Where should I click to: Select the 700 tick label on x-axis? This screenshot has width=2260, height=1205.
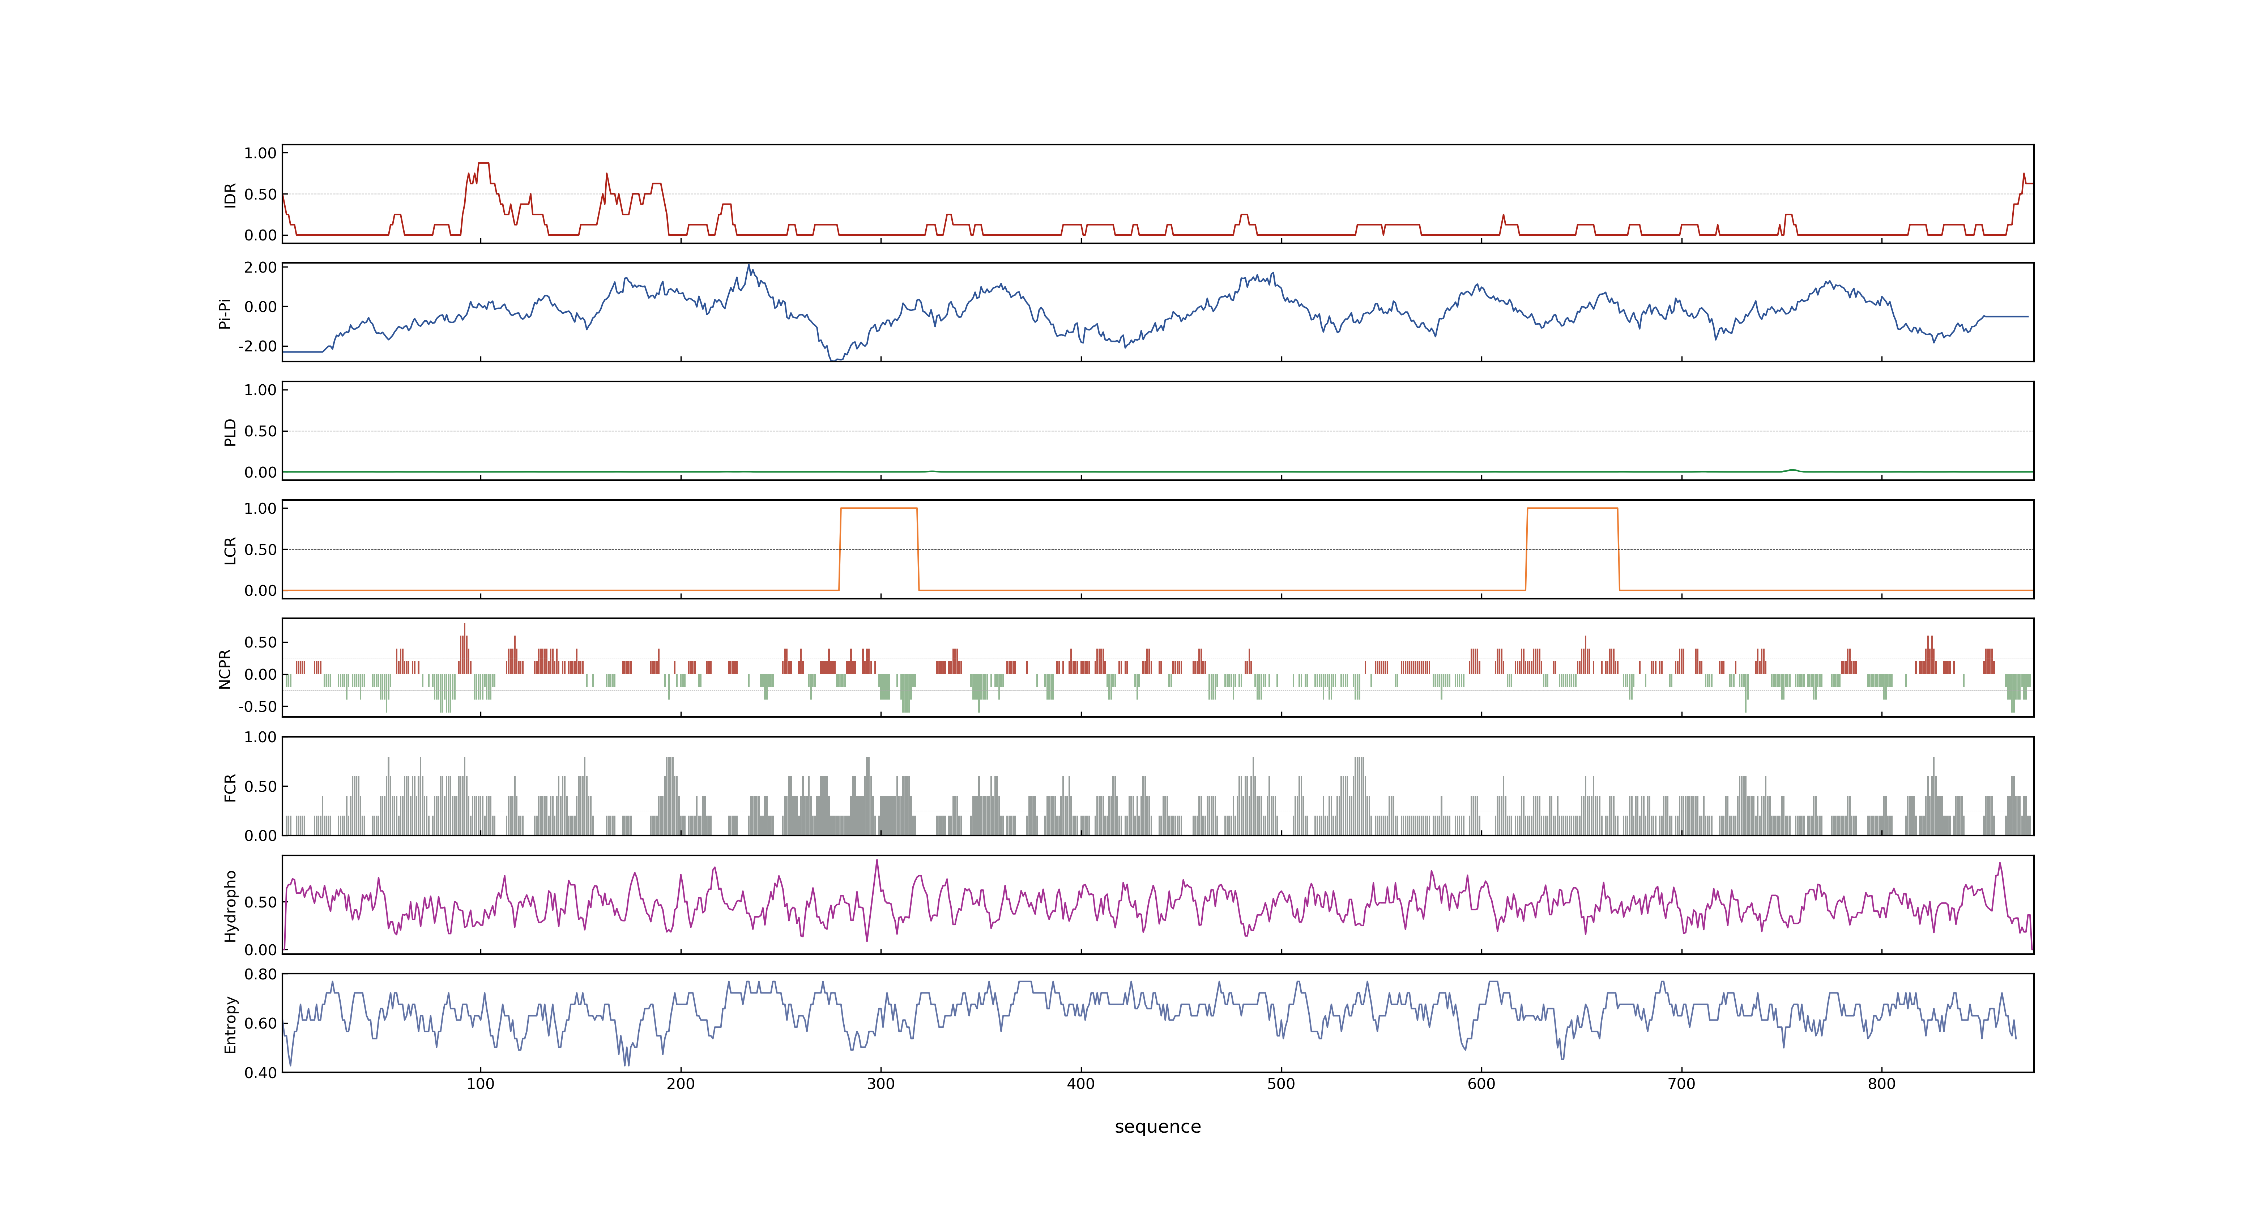coord(1682,1084)
